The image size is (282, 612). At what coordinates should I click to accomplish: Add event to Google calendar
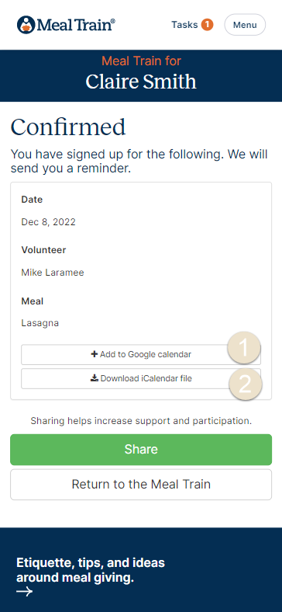(x=141, y=354)
